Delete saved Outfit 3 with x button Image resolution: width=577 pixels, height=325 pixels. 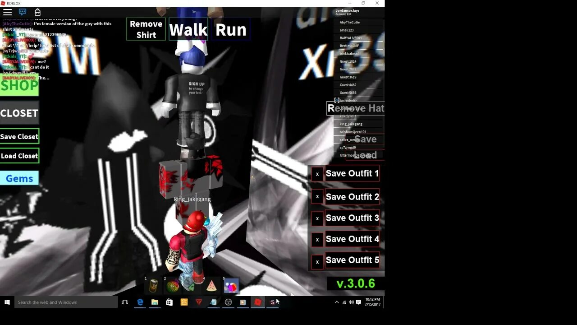coord(317,218)
